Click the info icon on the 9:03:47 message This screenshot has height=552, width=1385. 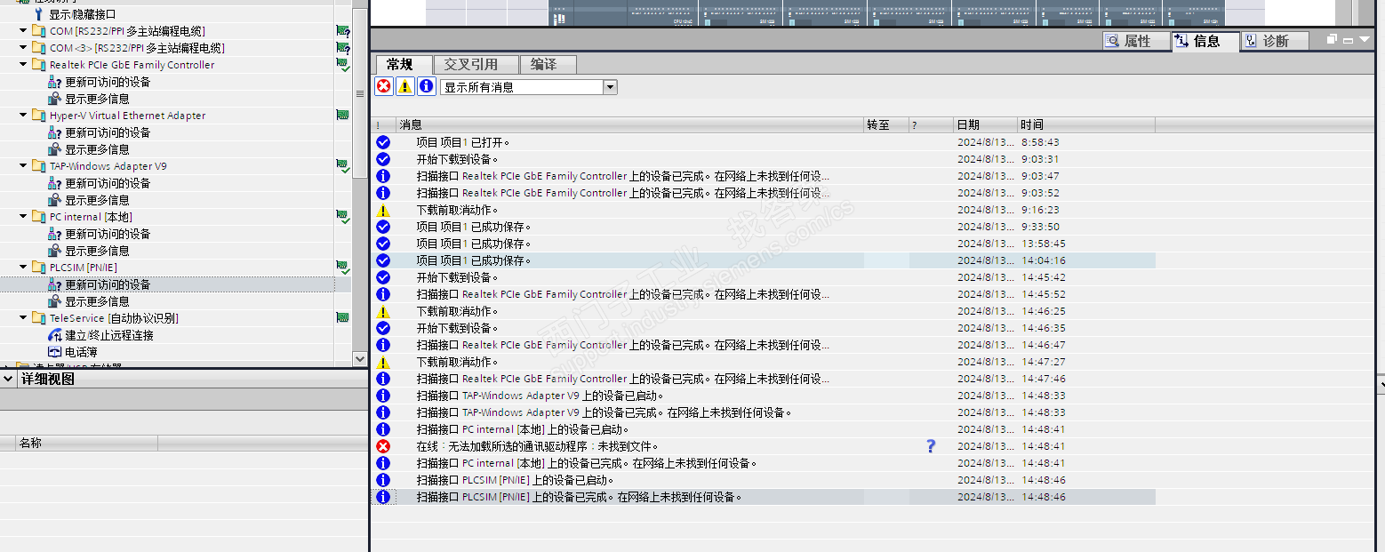click(383, 176)
